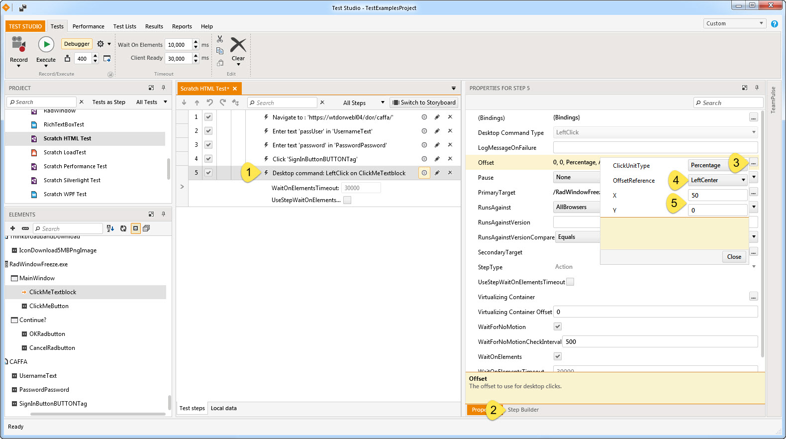Open the OffsetReference LeftCenter dropdown

718,180
